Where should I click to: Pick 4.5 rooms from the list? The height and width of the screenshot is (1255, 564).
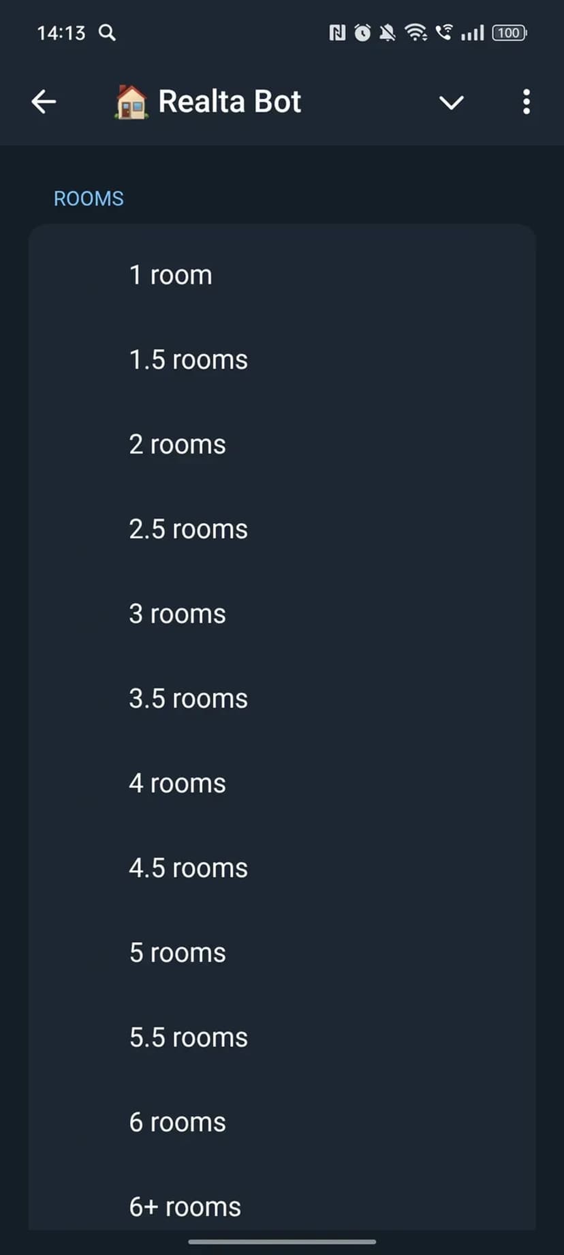tap(189, 868)
